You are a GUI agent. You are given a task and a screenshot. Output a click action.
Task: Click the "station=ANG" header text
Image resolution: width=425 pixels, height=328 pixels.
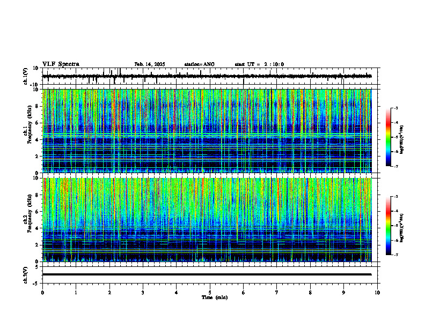(x=200, y=64)
